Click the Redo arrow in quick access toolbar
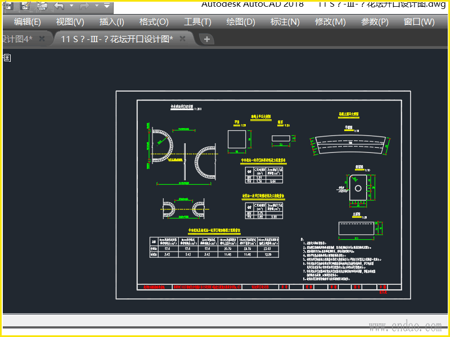The width and height of the screenshot is (450, 337). tap(84, 6)
